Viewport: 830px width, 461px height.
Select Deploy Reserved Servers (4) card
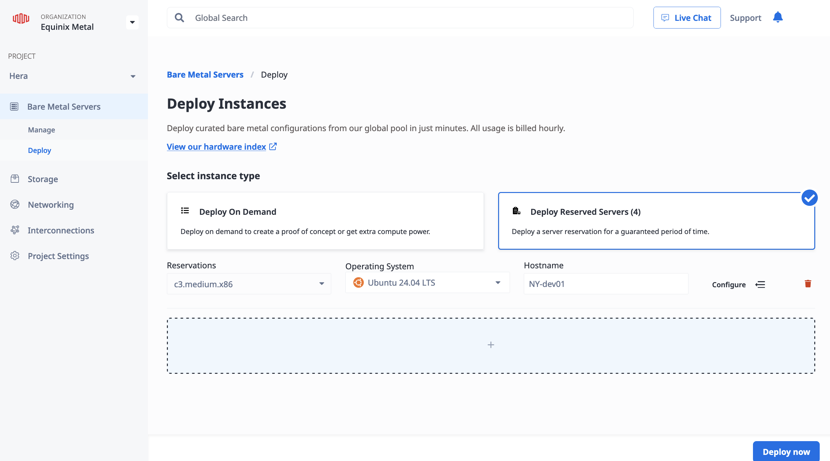(656, 221)
